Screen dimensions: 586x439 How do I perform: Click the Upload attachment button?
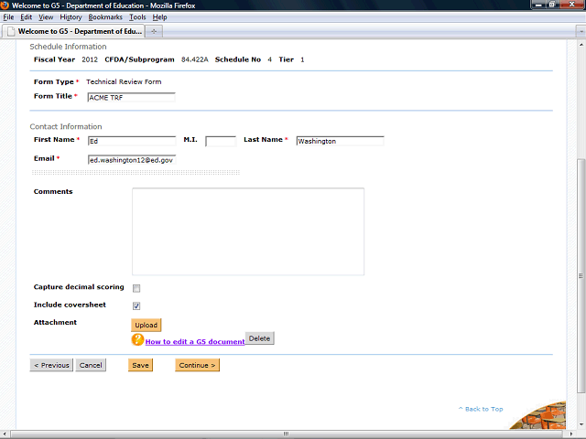[x=146, y=325]
